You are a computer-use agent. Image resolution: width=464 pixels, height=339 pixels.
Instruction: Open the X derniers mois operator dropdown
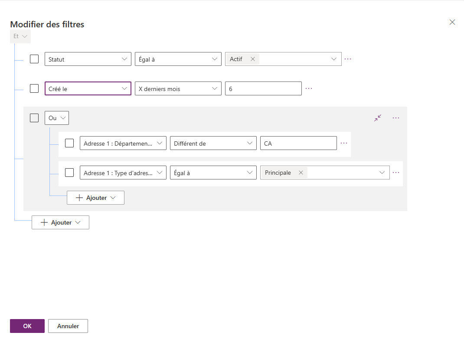178,88
